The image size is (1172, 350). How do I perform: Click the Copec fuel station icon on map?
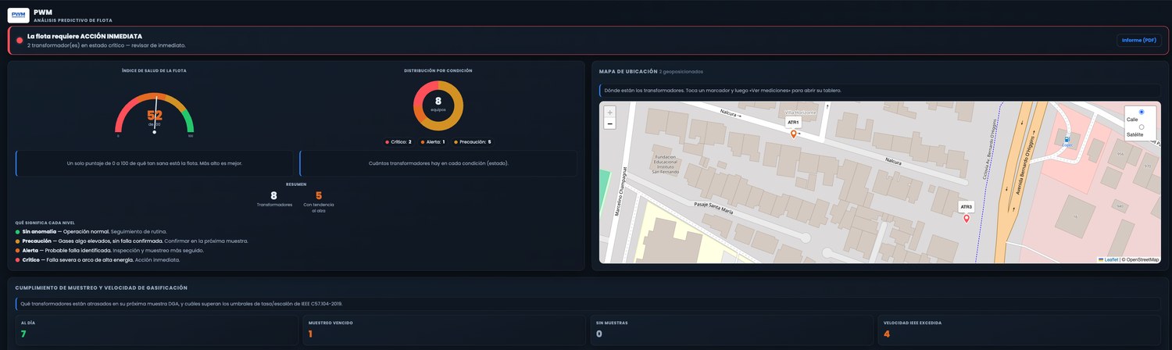click(1067, 140)
